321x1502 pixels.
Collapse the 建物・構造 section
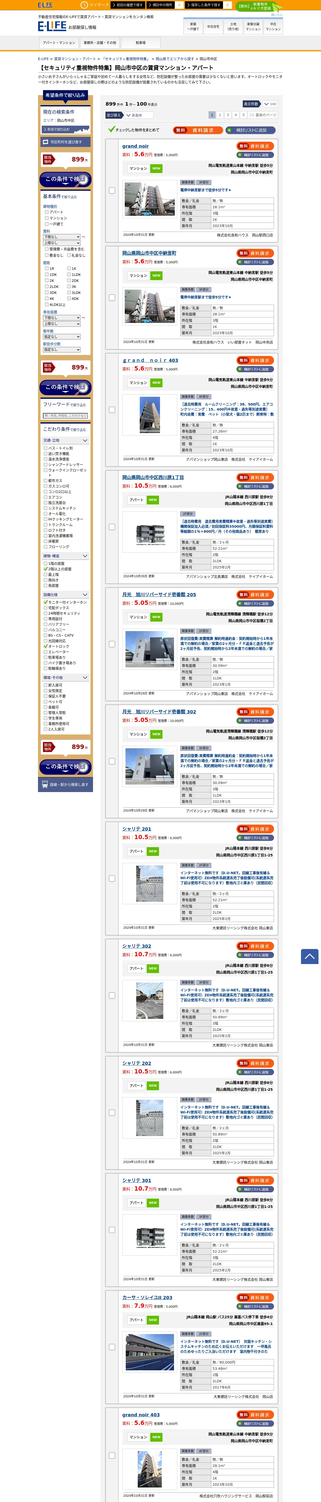tap(65, 556)
